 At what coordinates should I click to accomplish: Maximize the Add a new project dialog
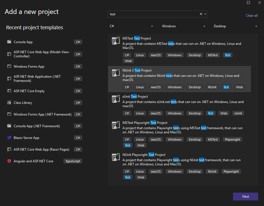pyautogui.click(x=248, y=3)
